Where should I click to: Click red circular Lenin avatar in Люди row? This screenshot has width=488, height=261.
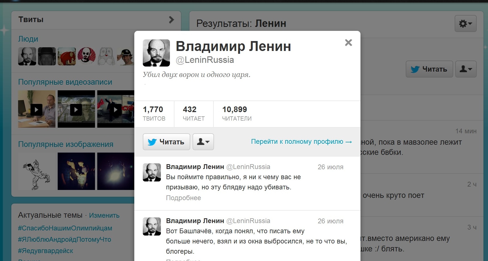pyautogui.click(x=87, y=56)
